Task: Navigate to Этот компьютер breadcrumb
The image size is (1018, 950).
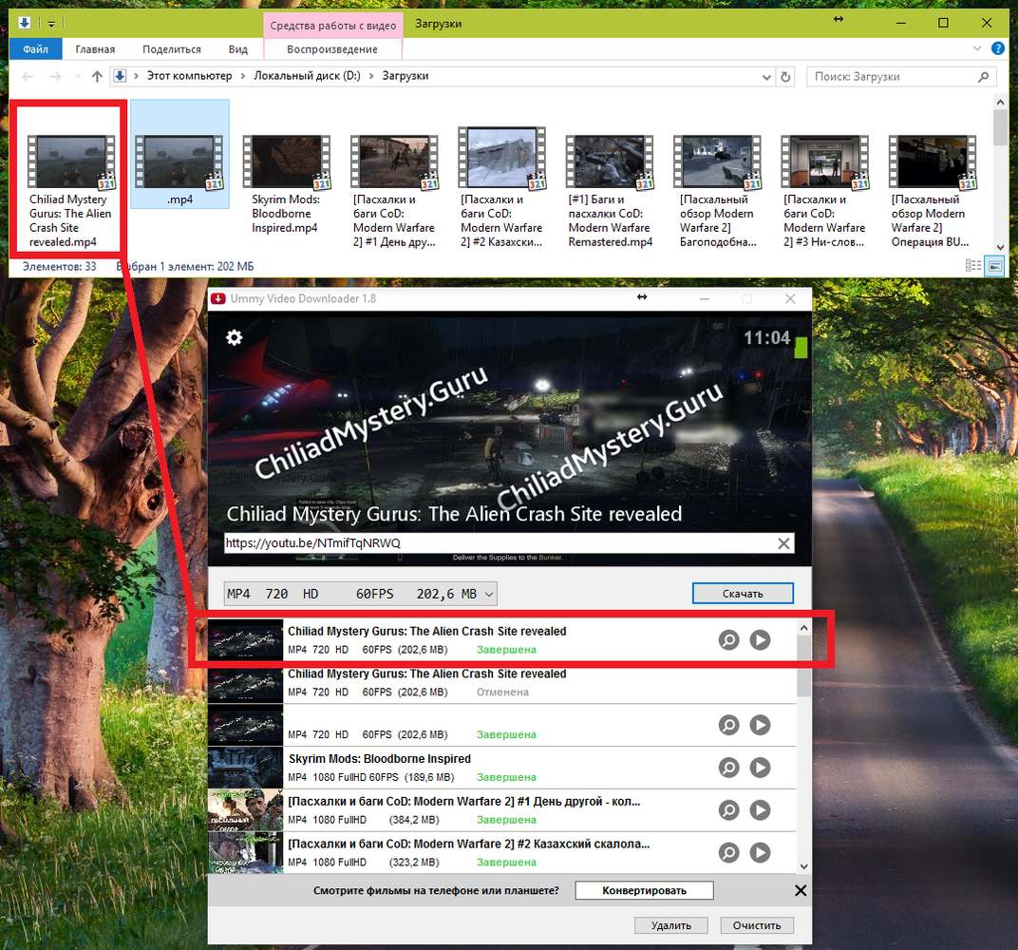Action: pos(190,76)
